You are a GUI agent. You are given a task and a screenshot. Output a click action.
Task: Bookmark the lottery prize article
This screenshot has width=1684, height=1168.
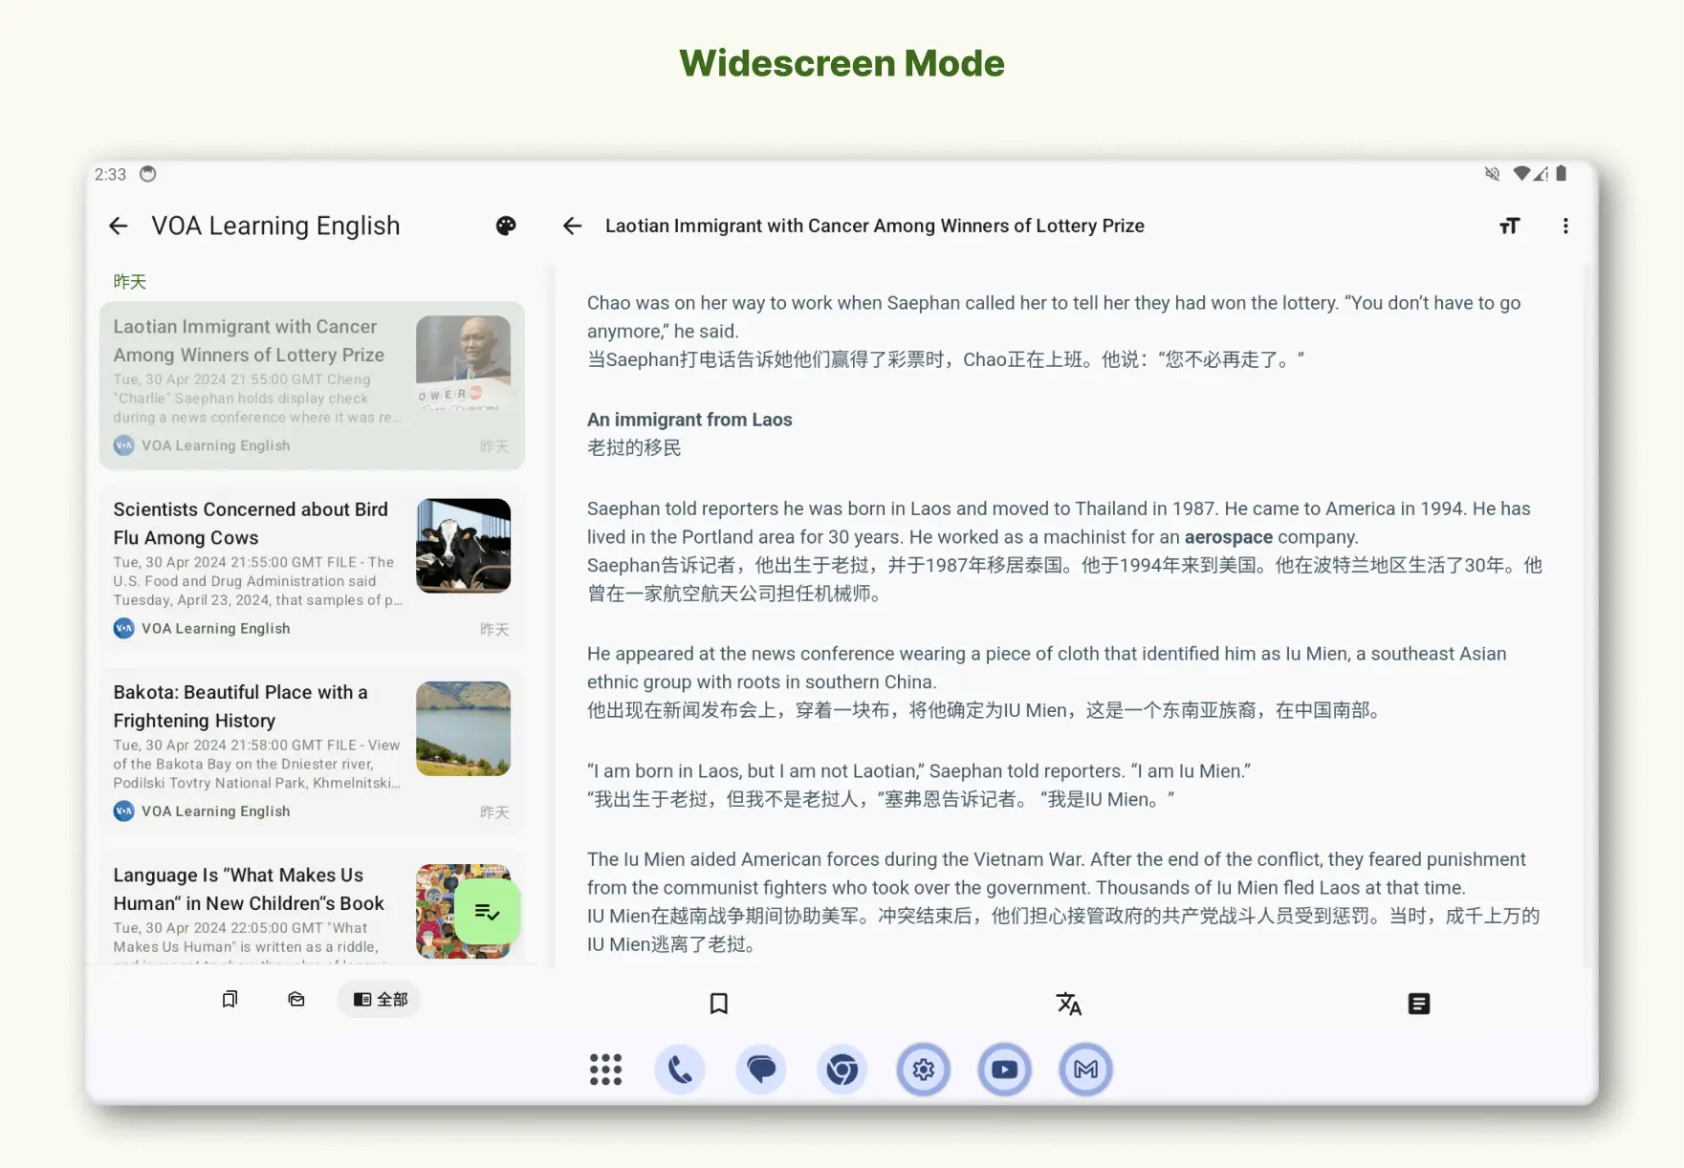tap(718, 1003)
